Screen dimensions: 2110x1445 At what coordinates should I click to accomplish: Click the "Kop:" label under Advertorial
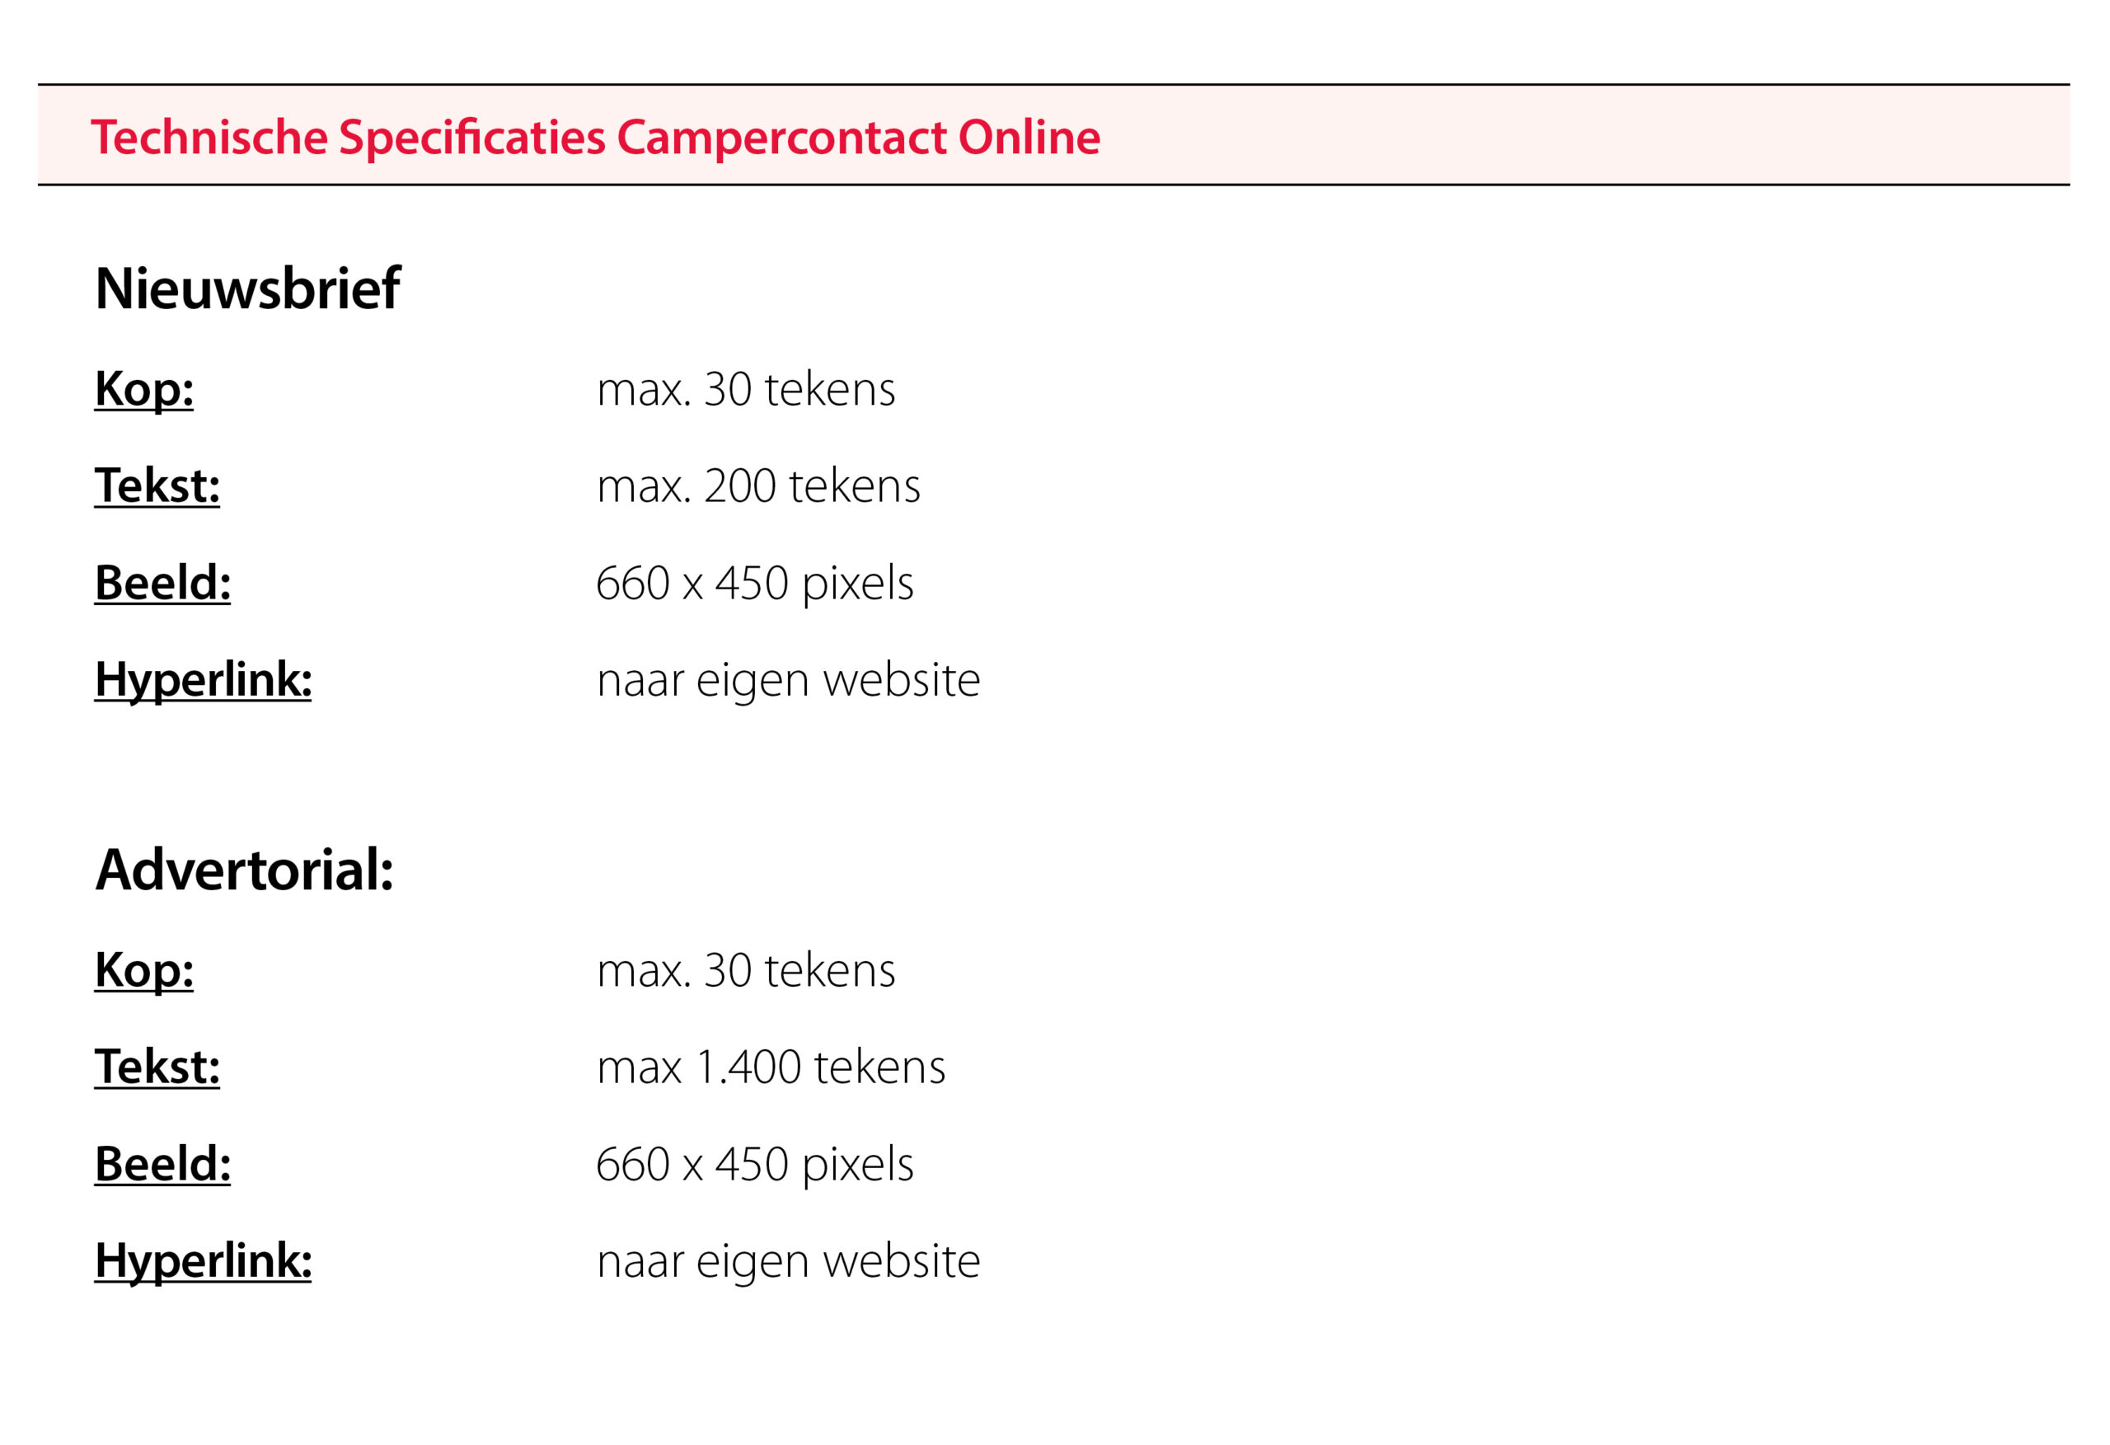click(143, 970)
